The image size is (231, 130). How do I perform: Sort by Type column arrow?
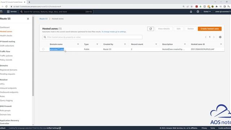point(97,44)
